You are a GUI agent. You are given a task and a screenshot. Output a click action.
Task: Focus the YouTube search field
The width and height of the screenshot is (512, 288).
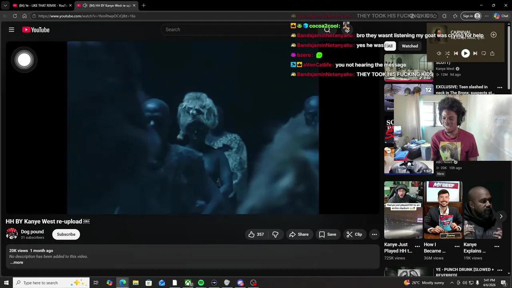click(240, 30)
